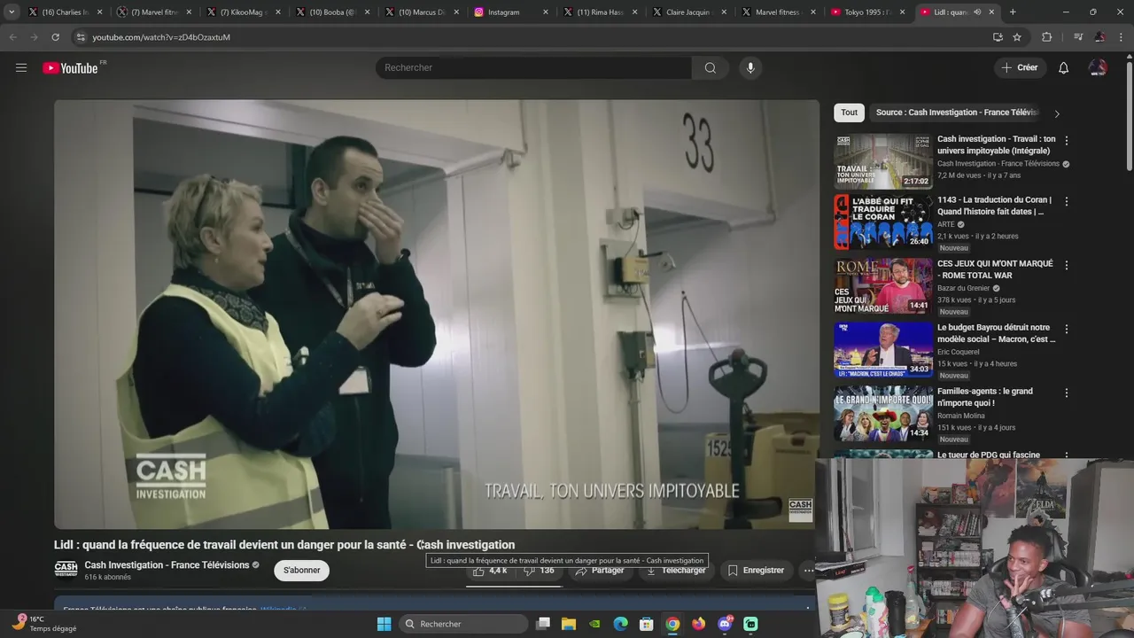Open Familles-agents video thumbnail

[883, 414]
